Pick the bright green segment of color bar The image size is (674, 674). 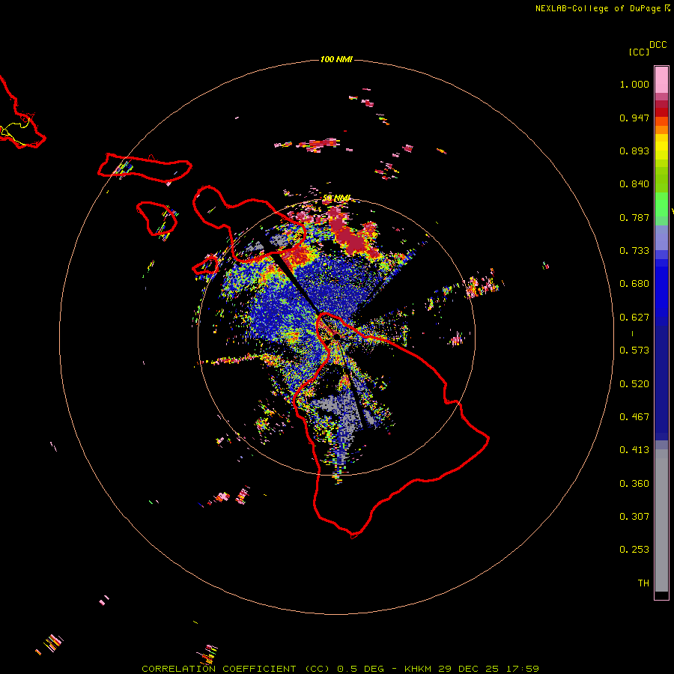coord(661,204)
